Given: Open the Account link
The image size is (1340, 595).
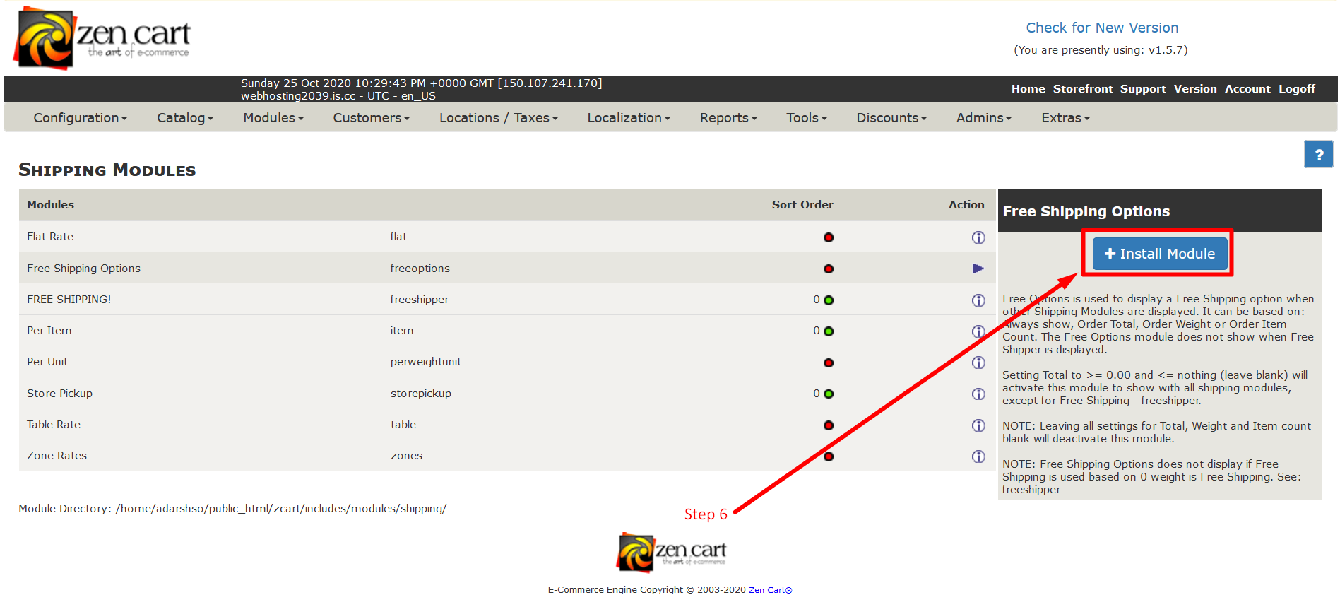Looking at the screenshot, I should pos(1247,89).
